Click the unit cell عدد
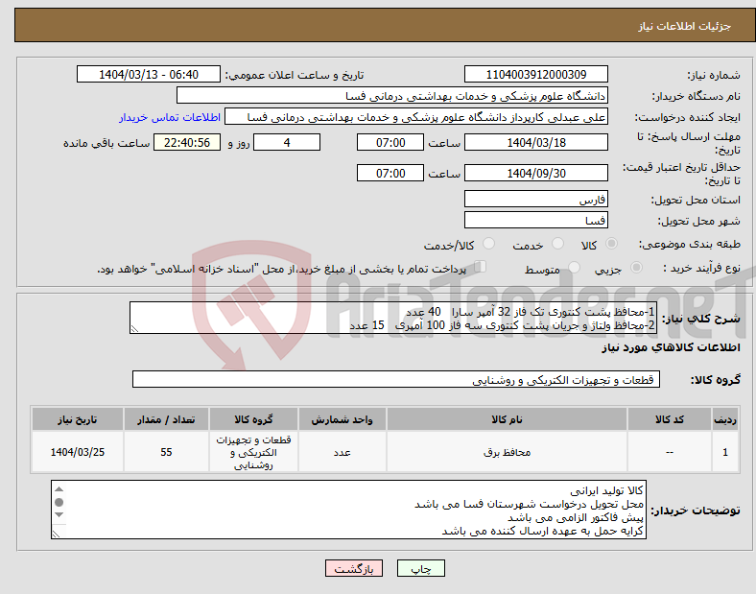This screenshot has height=594, width=756. (x=342, y=452)
